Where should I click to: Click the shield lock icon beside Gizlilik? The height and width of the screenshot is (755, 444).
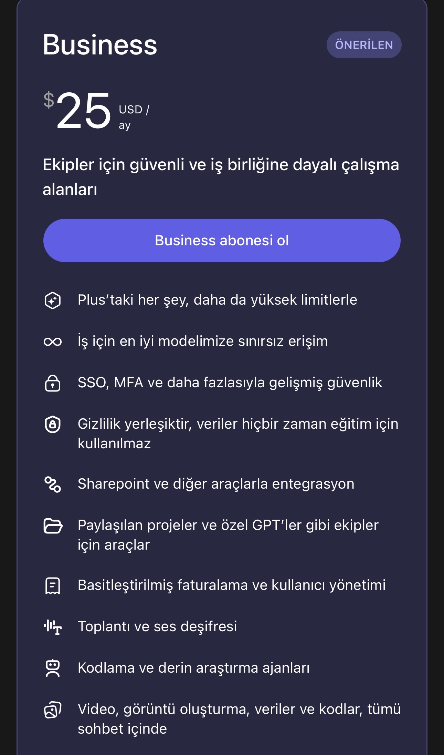coord(53,424)
